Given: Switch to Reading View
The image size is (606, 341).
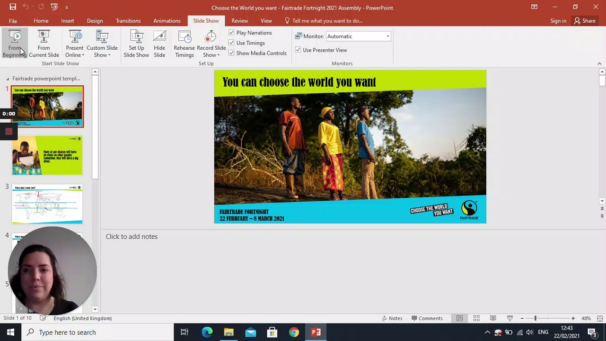Looking at the screenshot, I should [493, 318].
